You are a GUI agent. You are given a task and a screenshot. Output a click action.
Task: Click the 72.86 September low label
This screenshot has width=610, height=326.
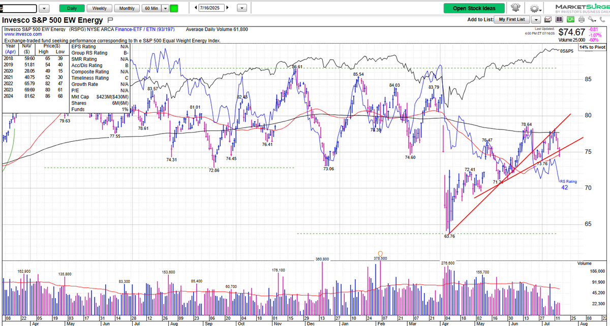214,171
